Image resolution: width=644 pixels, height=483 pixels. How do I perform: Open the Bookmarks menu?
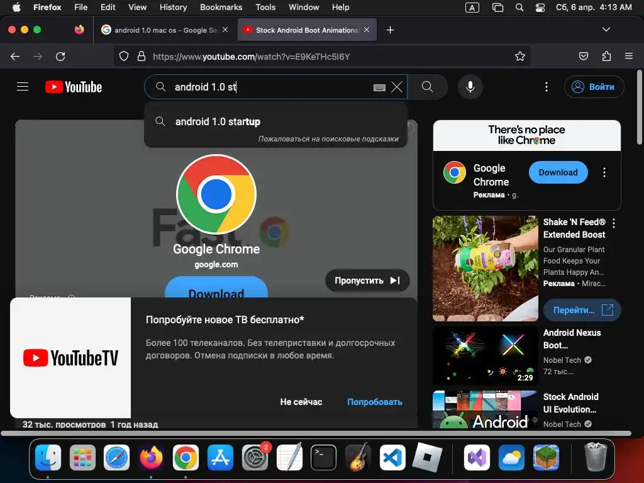pyautogui.click(x=221, y=7)
